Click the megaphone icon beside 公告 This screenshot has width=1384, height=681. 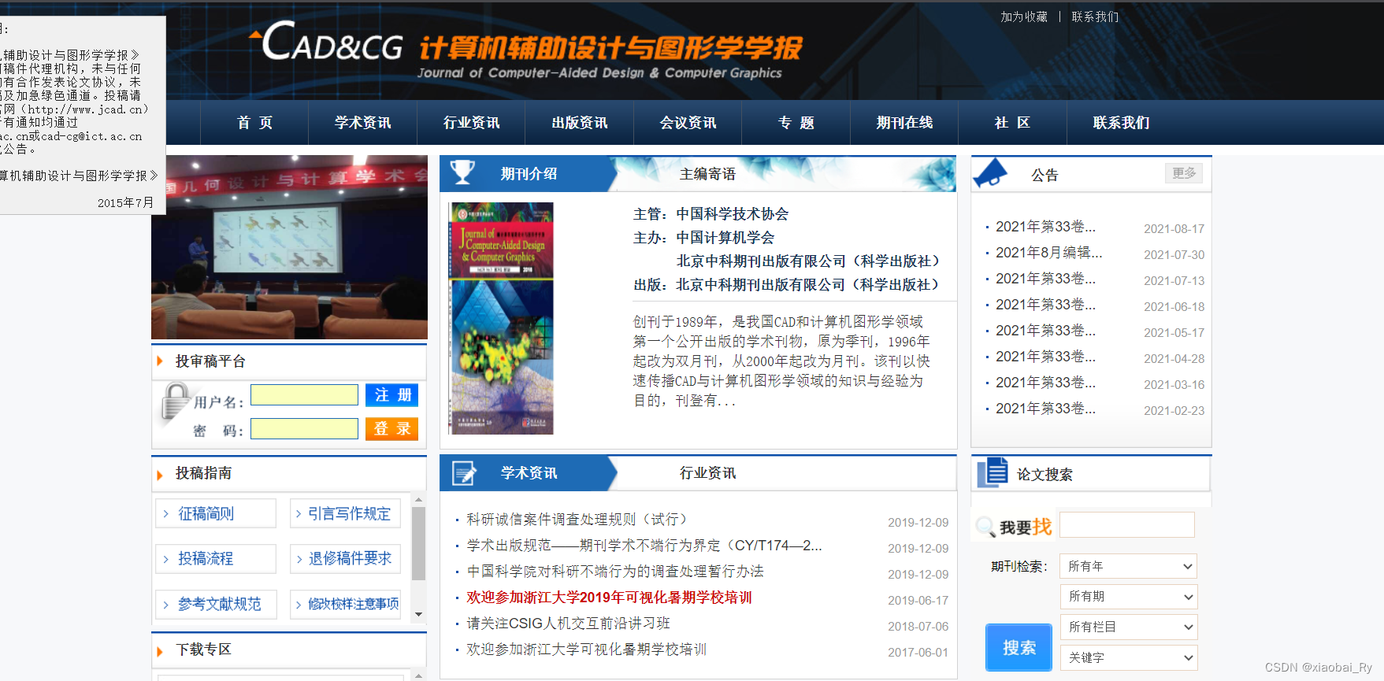pyautogui.click(x=991, y=174)
